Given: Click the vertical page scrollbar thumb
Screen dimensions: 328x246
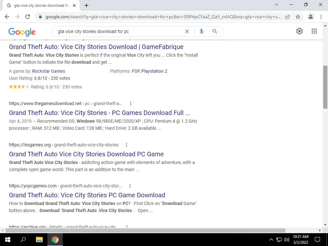Looking at the screenshot, I should click(x=325, y=87).
